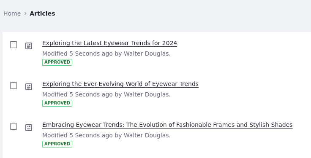
Task: Click the web content icon for Ever-Evolving World article
Action: (x=29, y=87)
